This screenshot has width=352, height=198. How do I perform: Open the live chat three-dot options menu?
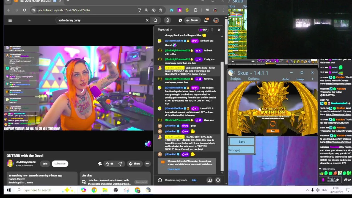pyautogui.click(x=212, y=30)
